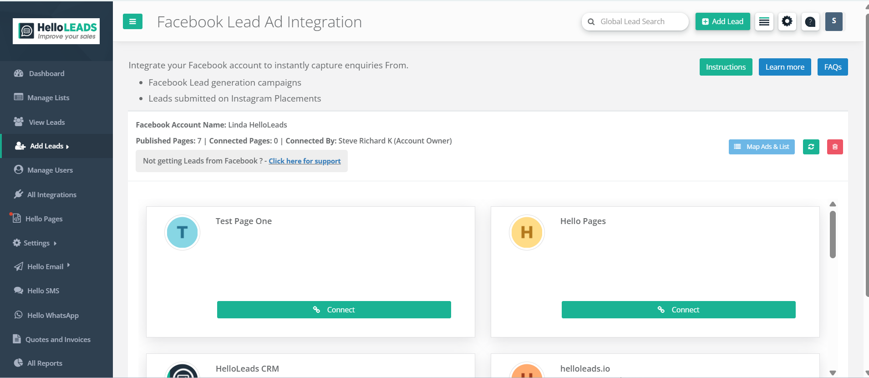
Task: Click the 'Click here for support' link
Action: click(305, 161)
